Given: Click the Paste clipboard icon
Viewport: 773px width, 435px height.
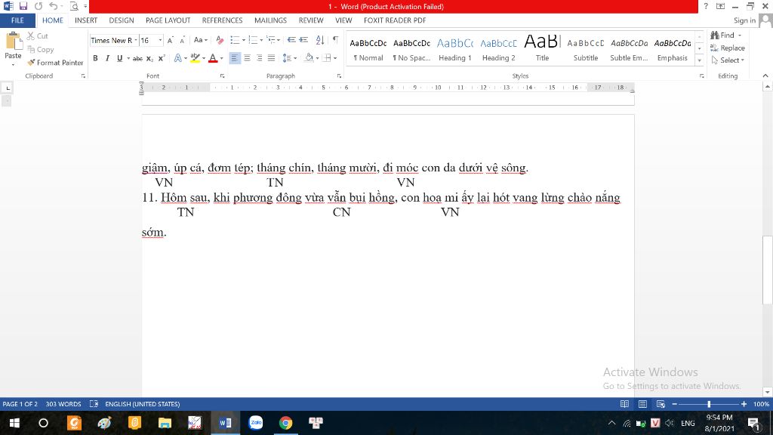Looking at the screenshot, I should [13, 42].
